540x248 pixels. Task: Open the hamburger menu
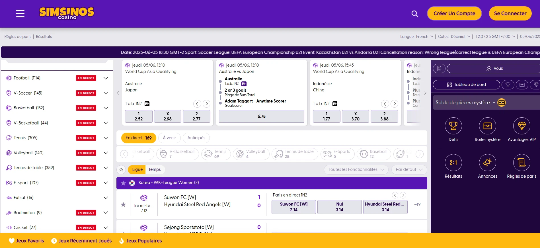point(20,13)
